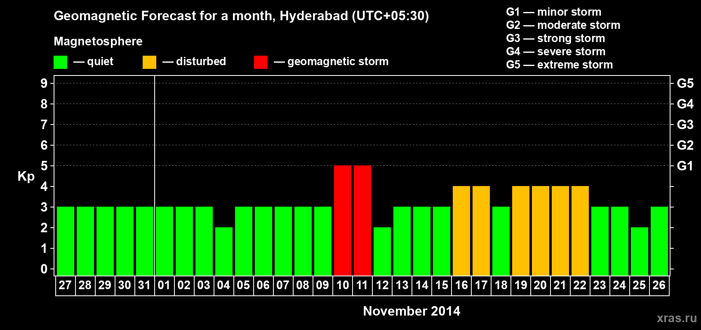Image resolution: width=701 pixels, height=330 pixels.
Task: Click the Kp value 9 axis label
Action: tap(44, 83)
